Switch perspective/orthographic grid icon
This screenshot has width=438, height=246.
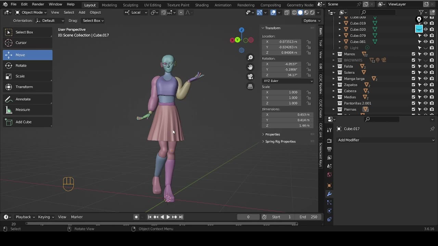(250, 86)
